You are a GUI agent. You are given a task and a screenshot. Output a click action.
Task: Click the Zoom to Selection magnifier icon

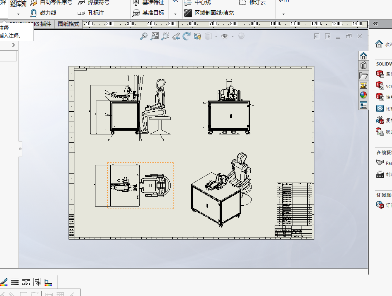(165, 36)
